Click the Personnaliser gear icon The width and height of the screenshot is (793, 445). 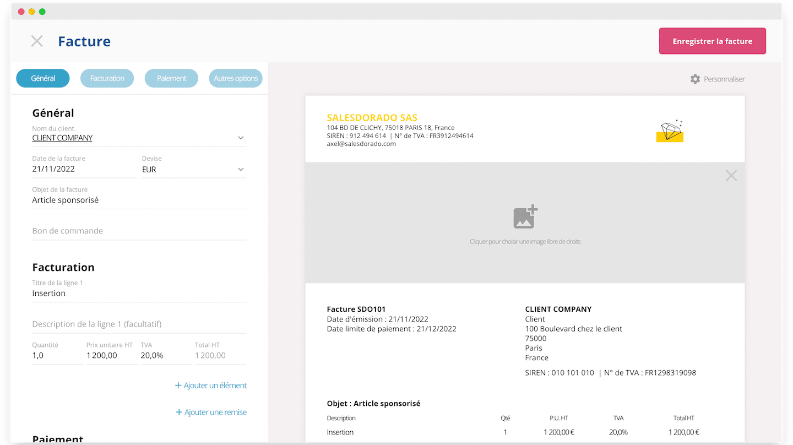point(695,79)
